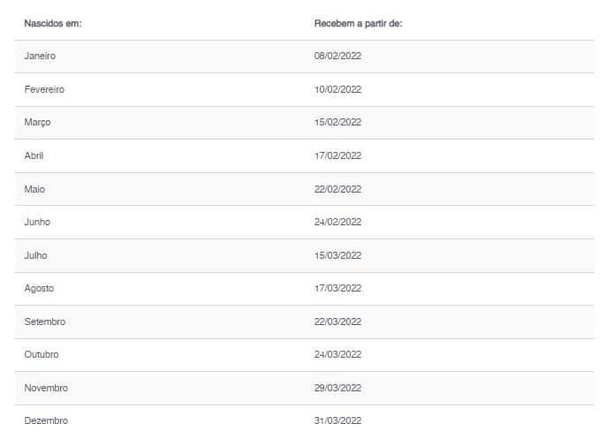Click the date 29/03/2022
The width and height of the screenshot is (606, 439).
pyautogui.click(x=337, y=388)
